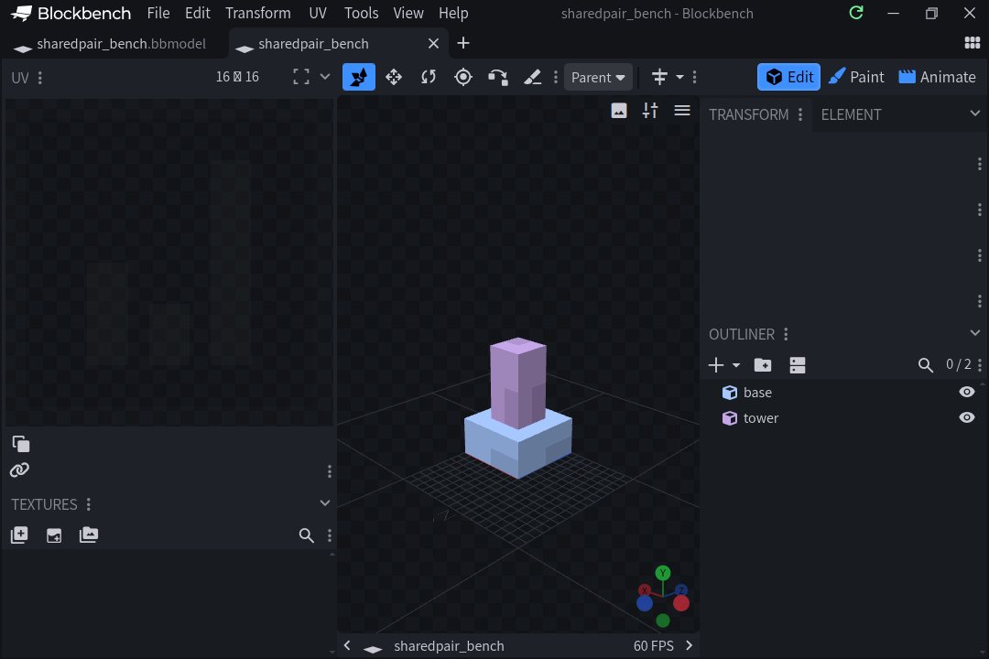Hide the tower element

click(x=966, y=418)
